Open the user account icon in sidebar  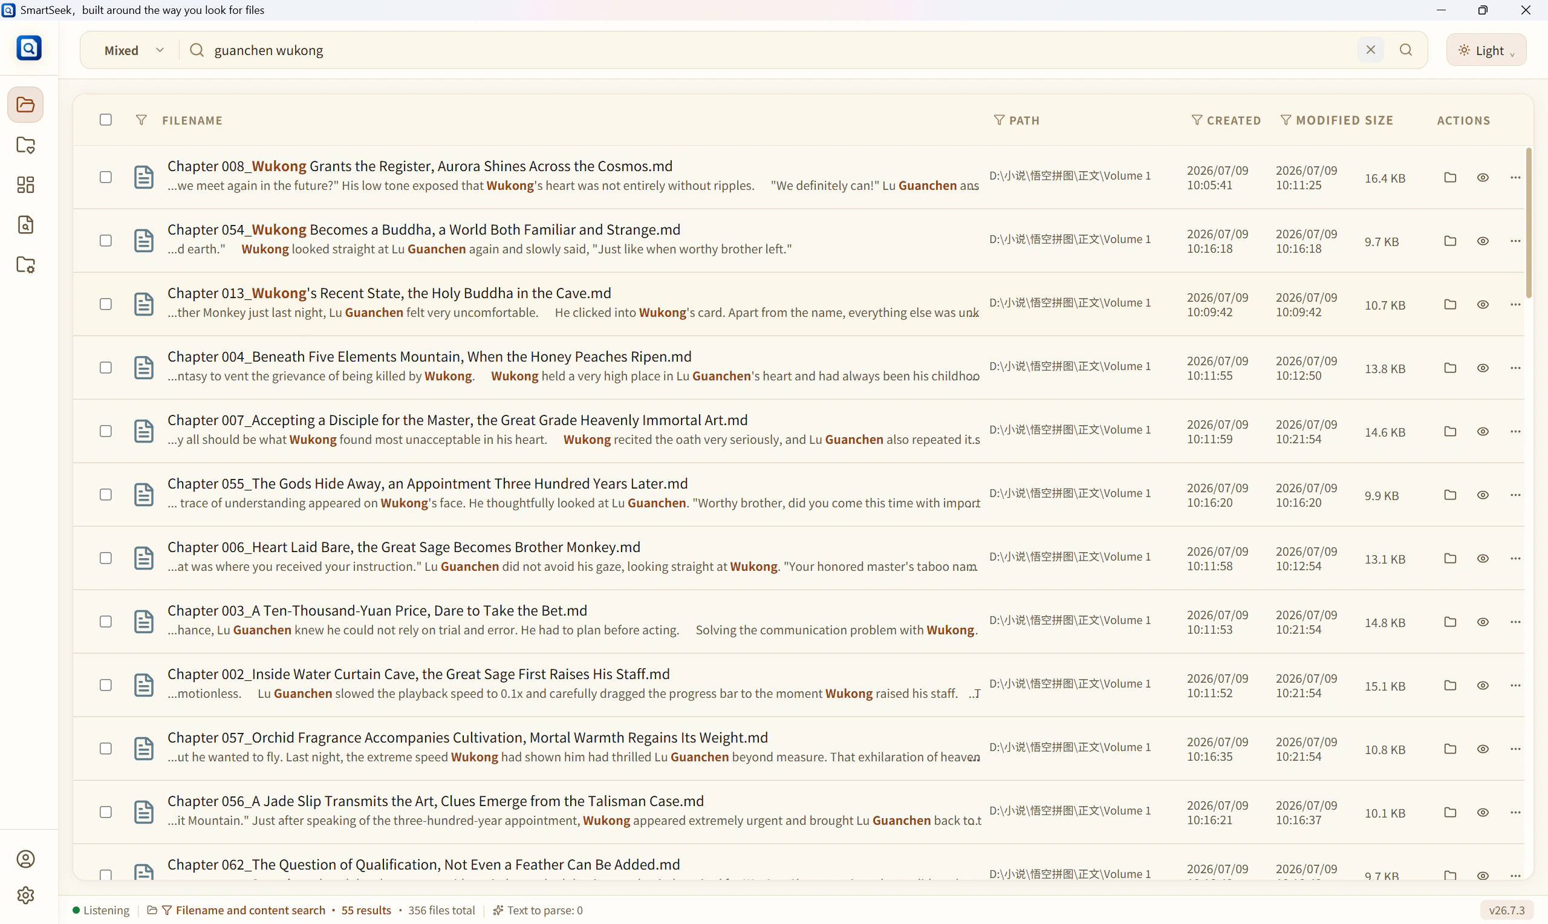[x=25, y=859]
